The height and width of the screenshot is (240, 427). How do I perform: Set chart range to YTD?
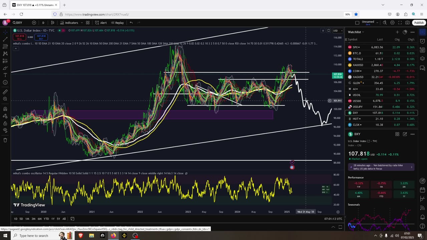click(x=46, y=219)
